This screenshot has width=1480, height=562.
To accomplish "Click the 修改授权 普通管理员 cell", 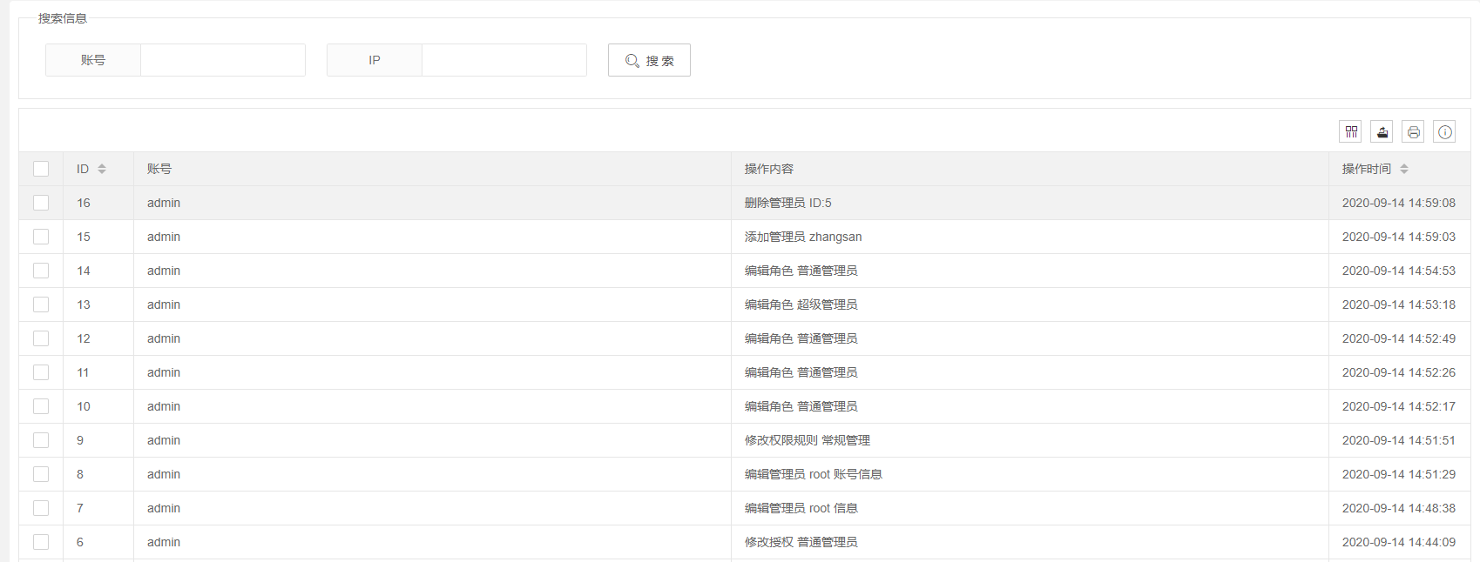I will click(x=1030, y=542).
